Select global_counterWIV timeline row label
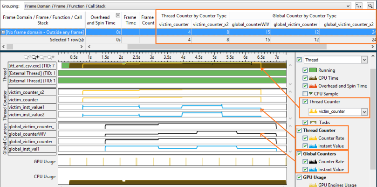This screenshot has width=377, height=187. pyautogui.click(x=32, y=134)
